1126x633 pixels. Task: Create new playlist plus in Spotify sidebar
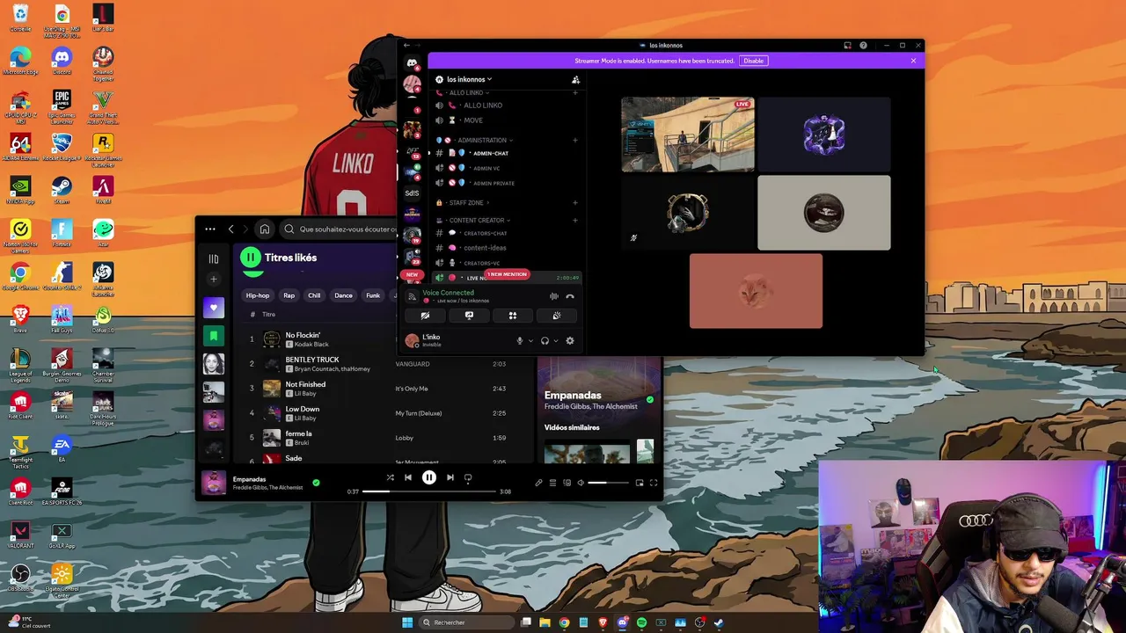pyautogui.click(x=214, y=280)
